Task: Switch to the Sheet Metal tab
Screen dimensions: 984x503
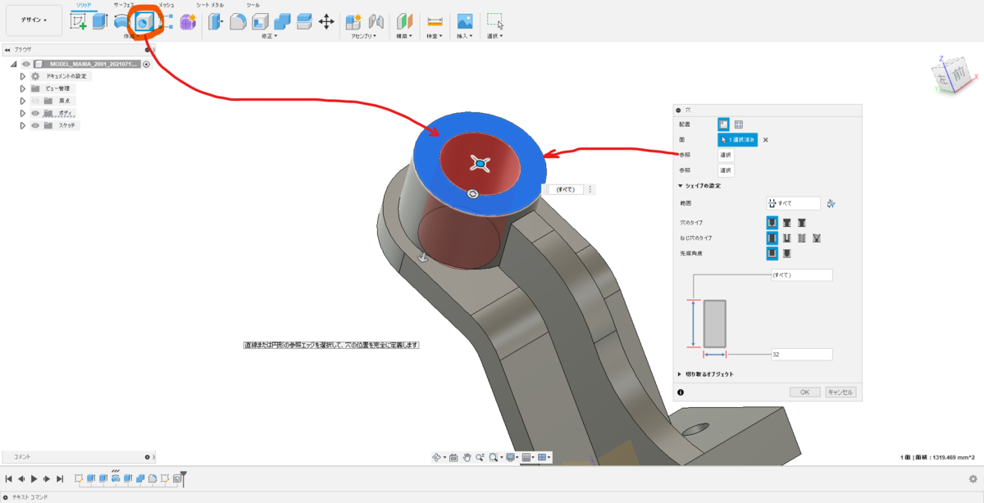Action: [210, 5]
